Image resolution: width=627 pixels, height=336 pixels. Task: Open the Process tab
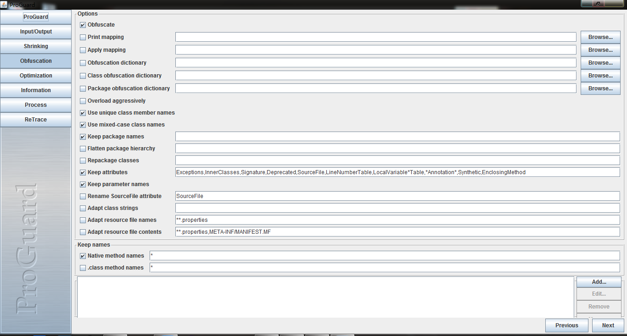tap(36, 105)
